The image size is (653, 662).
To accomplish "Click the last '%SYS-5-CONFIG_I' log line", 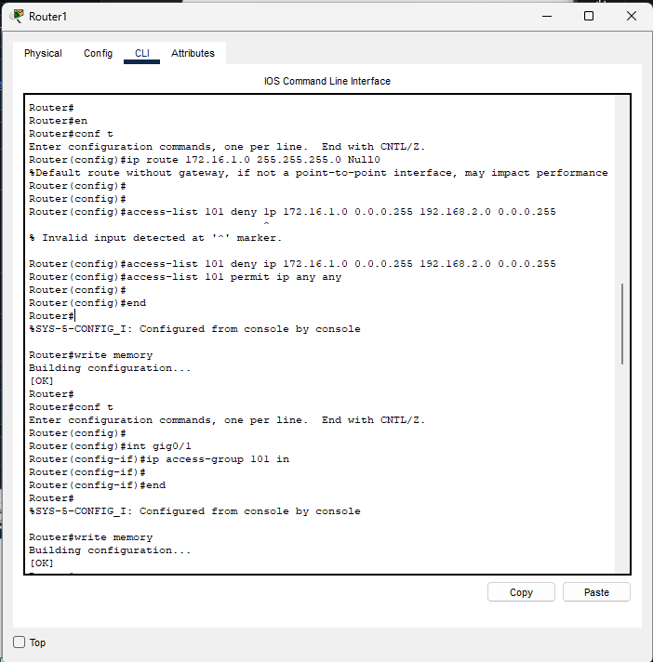I will tap(194, 511).
